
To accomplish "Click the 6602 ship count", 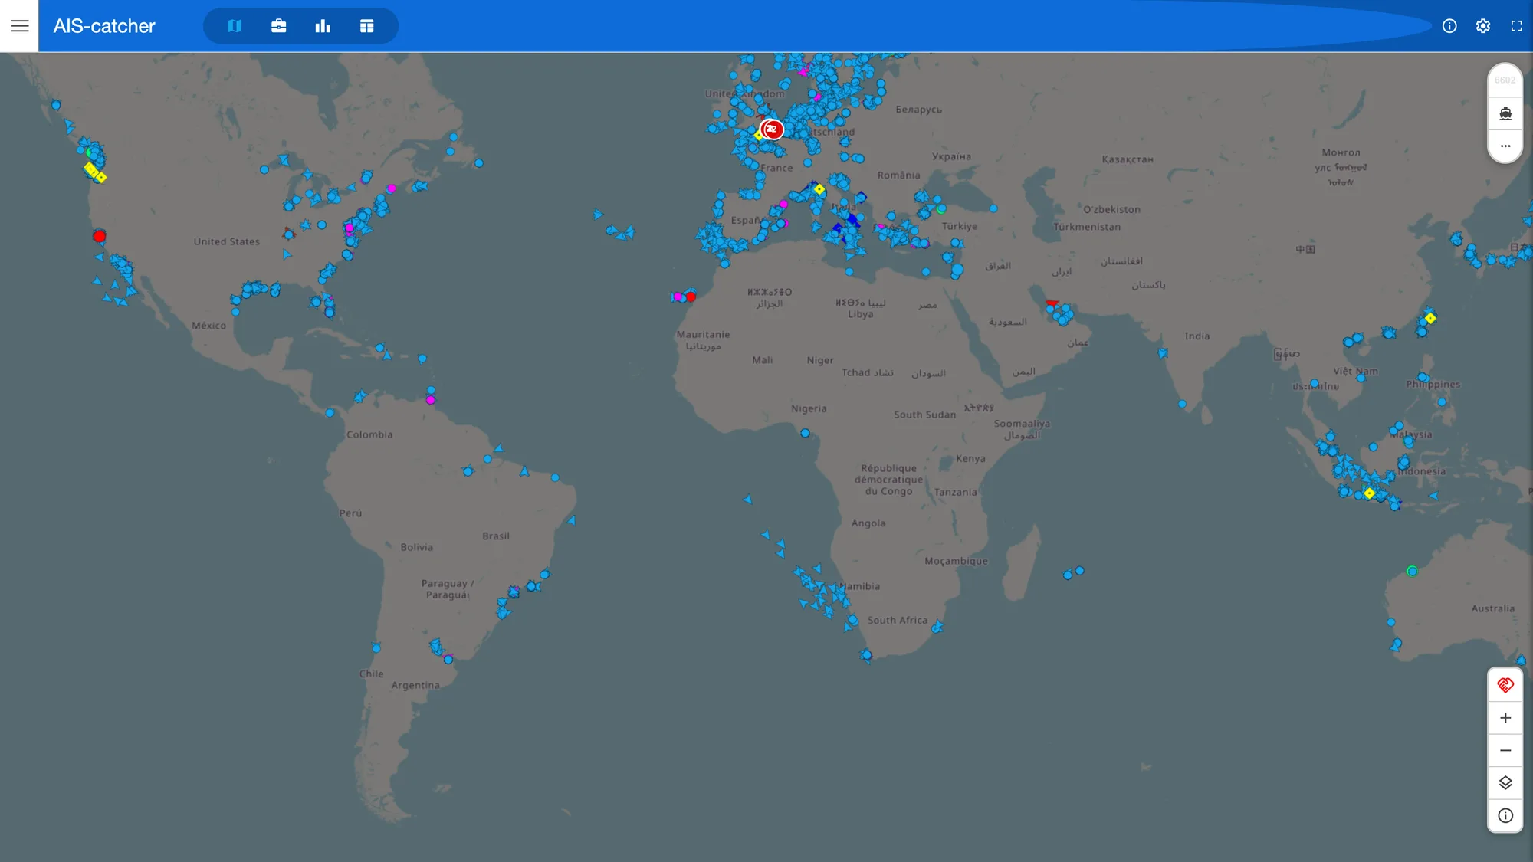I will [1505, 80].
